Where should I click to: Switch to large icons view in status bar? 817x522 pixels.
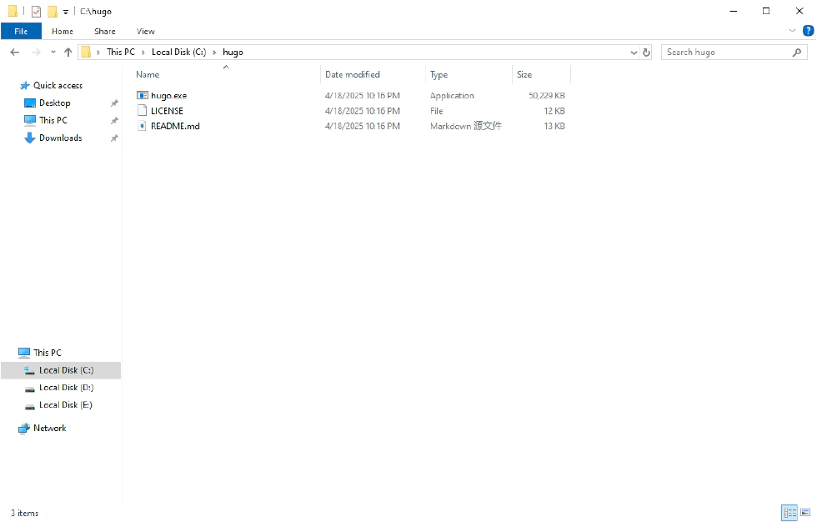tap(804, 513)
